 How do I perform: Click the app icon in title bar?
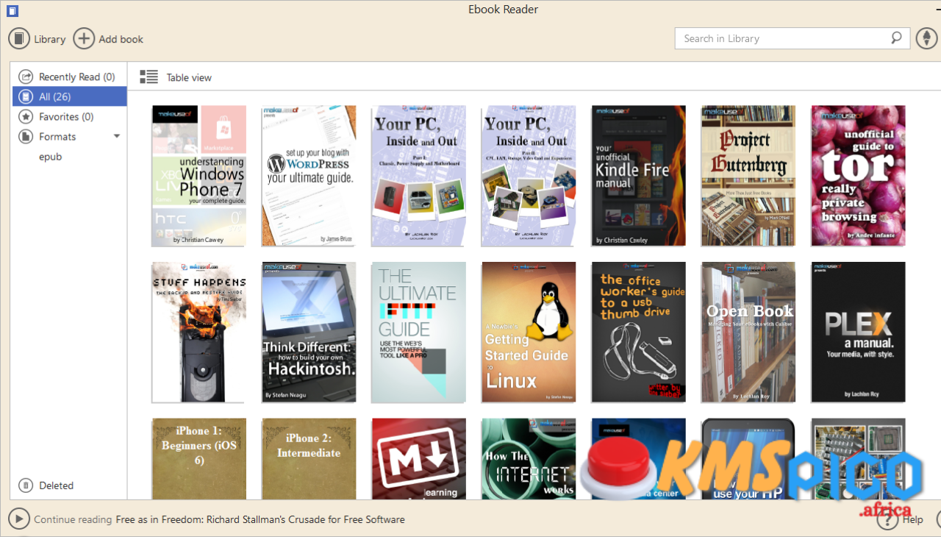point(12,10)
